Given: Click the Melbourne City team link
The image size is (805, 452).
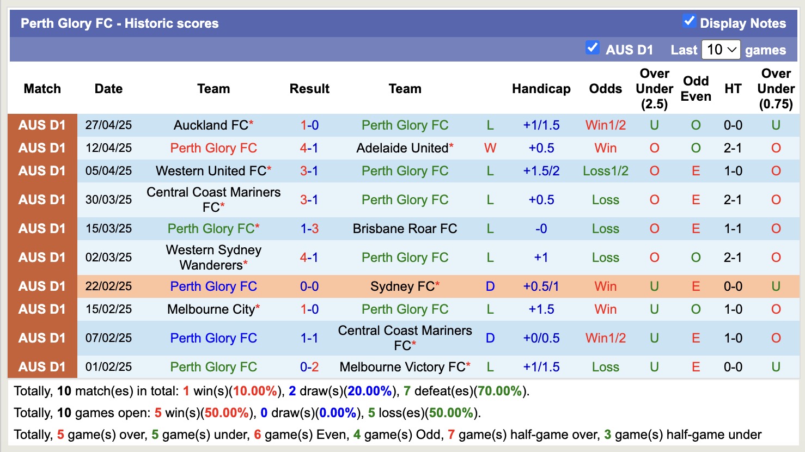Looking at the screenshot, I should pos(210,309).
